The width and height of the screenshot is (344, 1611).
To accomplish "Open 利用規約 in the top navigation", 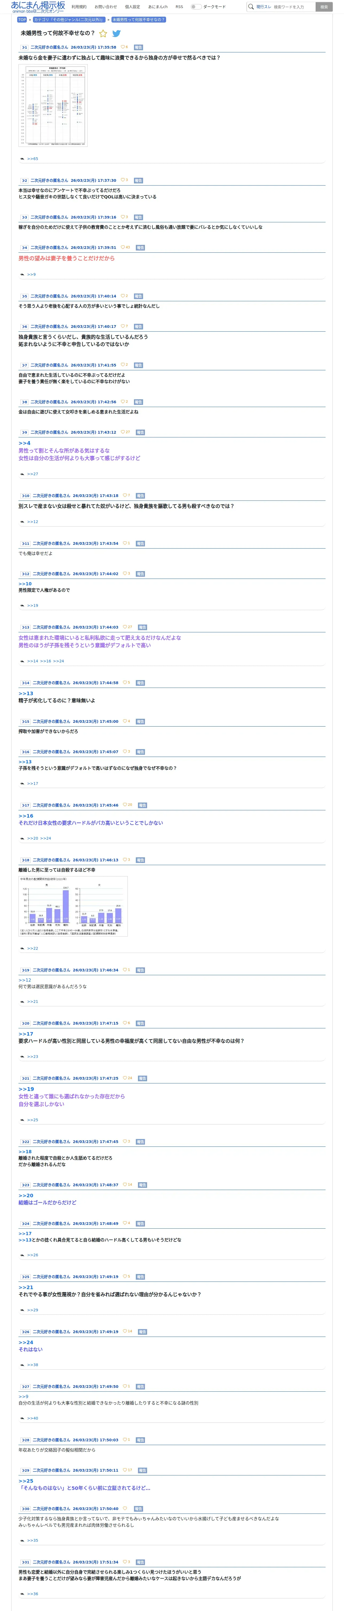I will click(x=79, y=7).
